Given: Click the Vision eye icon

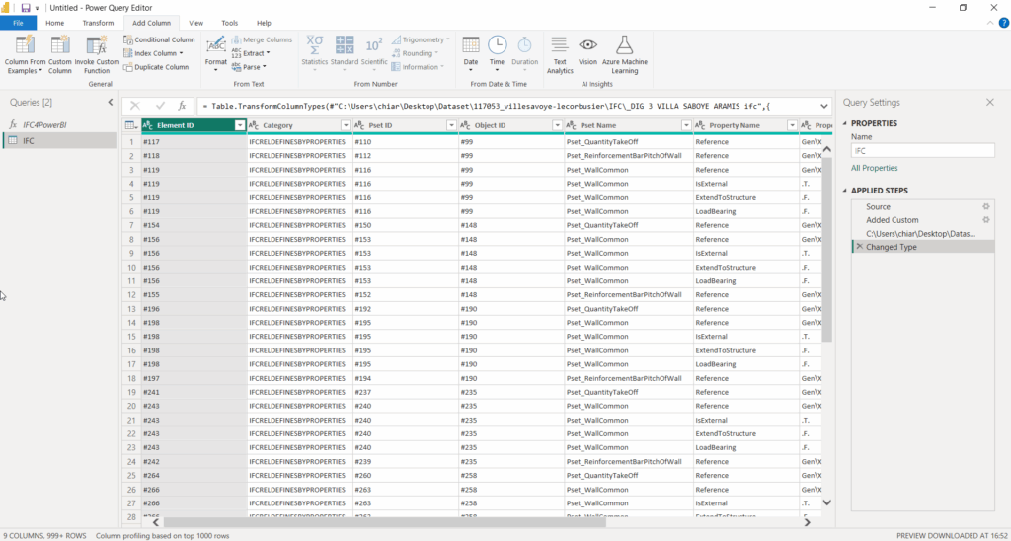Looking at the screenshot, I should click(588, 45).
